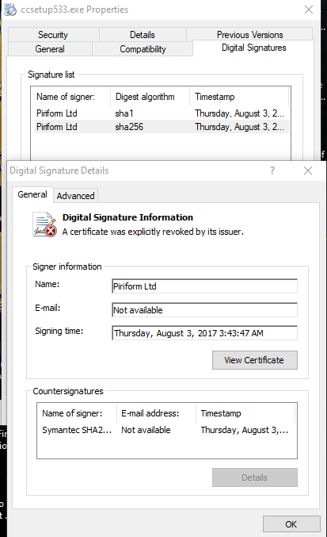Screen dimensions: 327x537
Task: Select the sha256 Piriform Ltd signature row
Action: (x=162, y=127)
